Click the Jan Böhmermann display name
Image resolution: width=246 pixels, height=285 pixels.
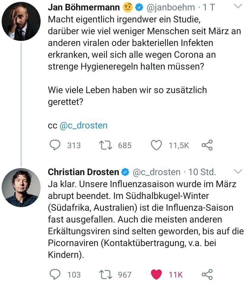click(84, 7)
